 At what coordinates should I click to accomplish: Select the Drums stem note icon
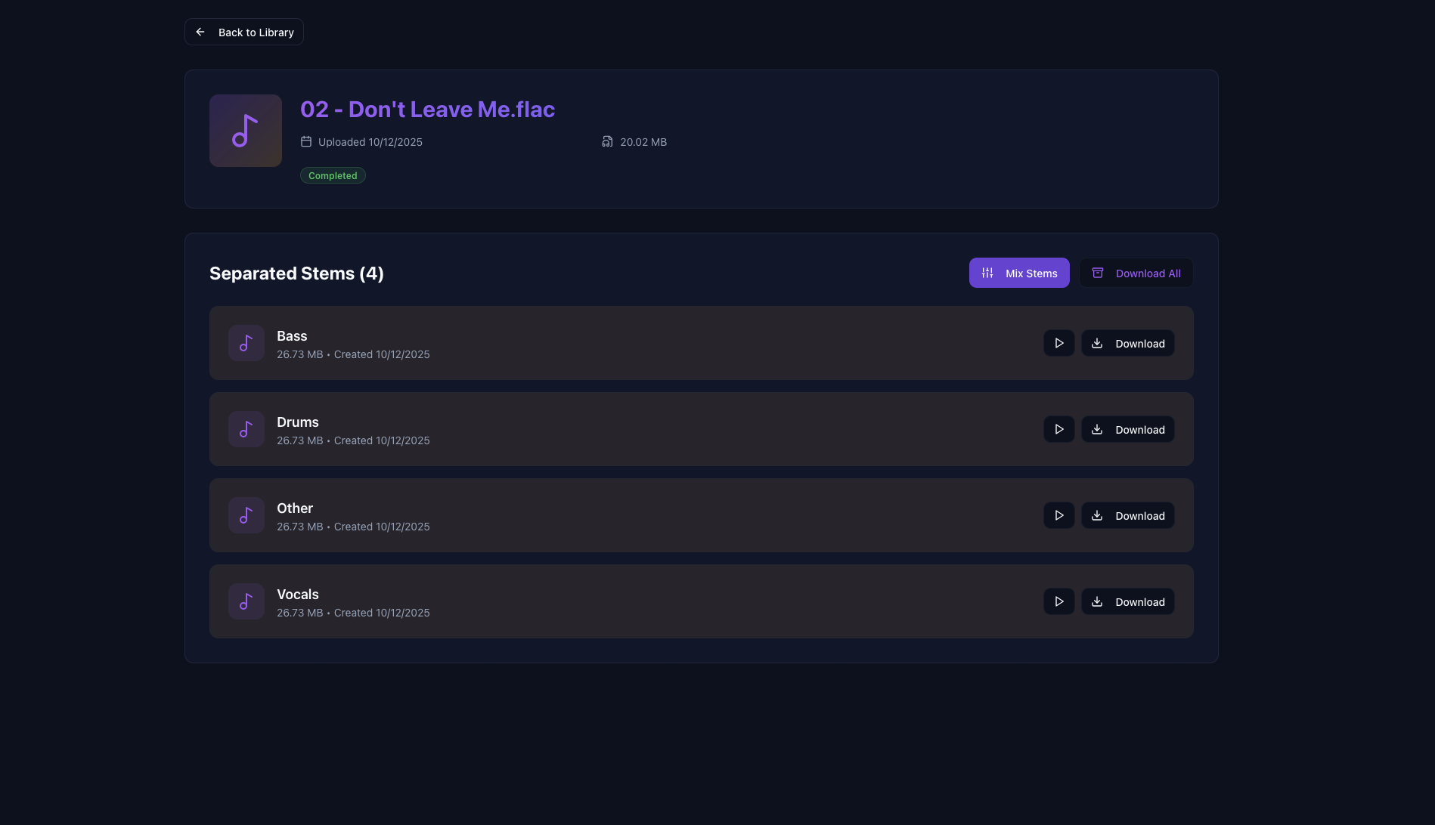(x=246, y=429)
